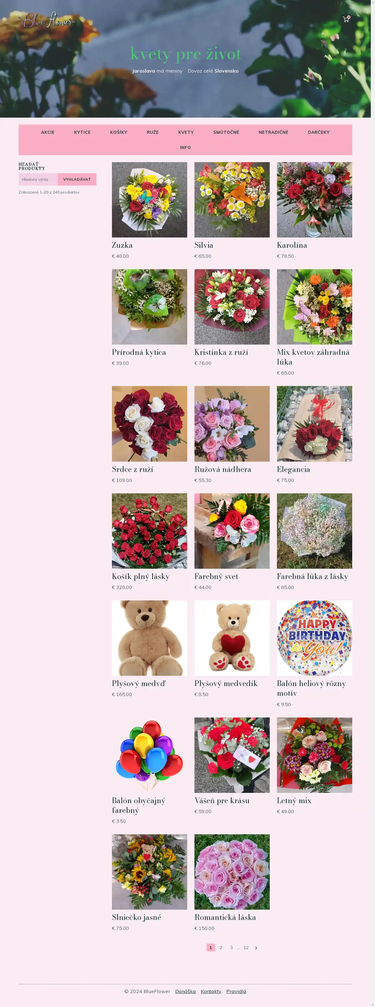The width and height of the screenshot is (375, 1007).
Task: Click the BlueFlower logo
Action: pos(47,20)
